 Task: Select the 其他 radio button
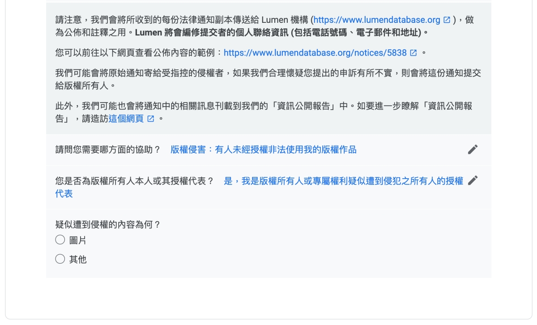[x=60, y=259]
